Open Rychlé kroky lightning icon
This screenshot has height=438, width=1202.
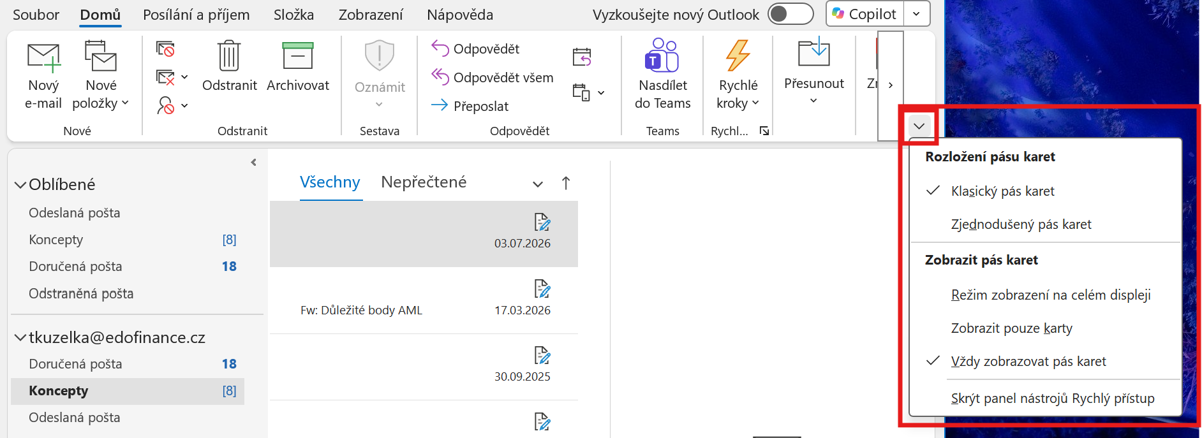(738, 55)
